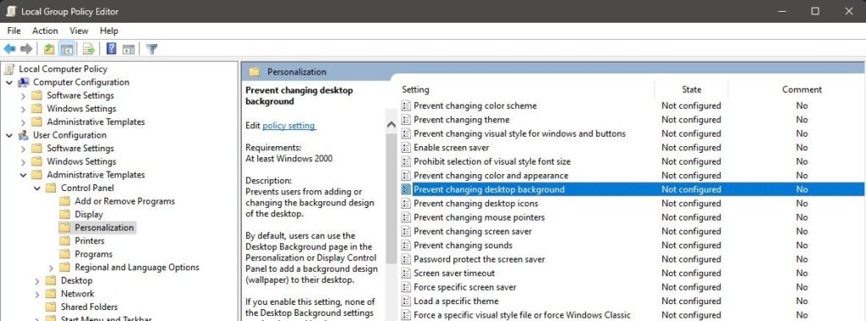Select Password protect the screen saver setting
866x321 pixels.
click(480, 259)
